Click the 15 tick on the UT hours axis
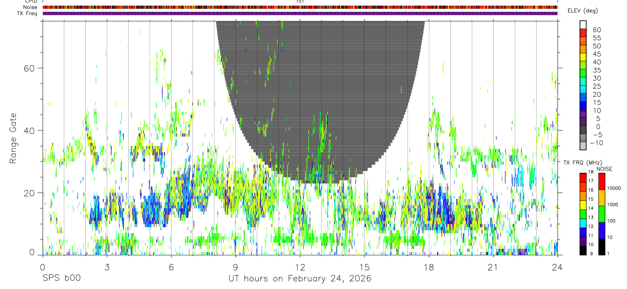 364,267
